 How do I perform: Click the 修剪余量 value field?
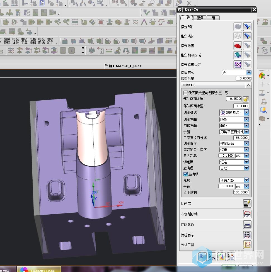[x=243, y=78]
